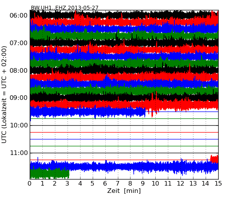
Task: Select the 07:00 y-axis tick label
Action: [x=18, y=43]
